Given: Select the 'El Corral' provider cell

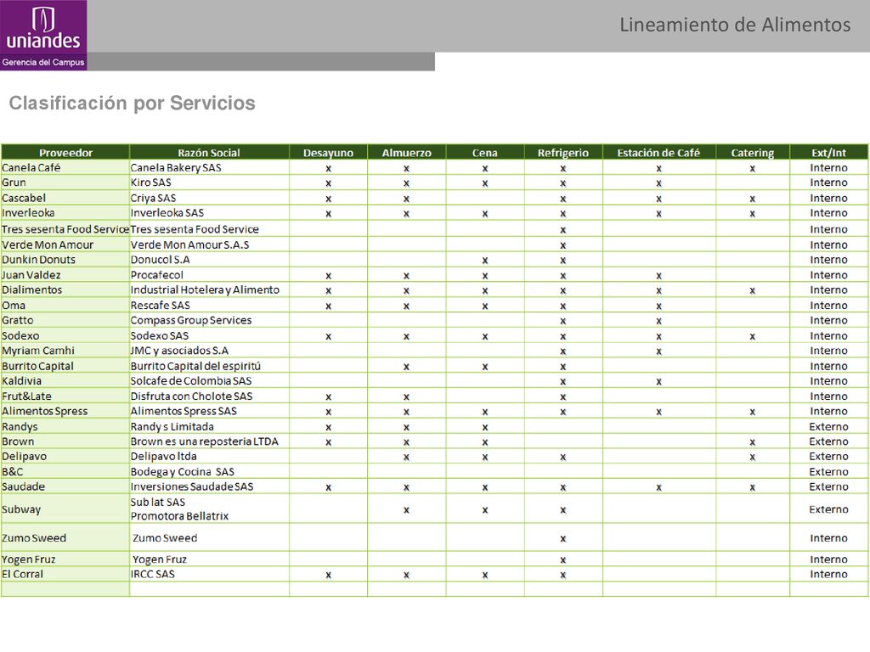Looking at the screenshot, I should [x=65, y=575].
